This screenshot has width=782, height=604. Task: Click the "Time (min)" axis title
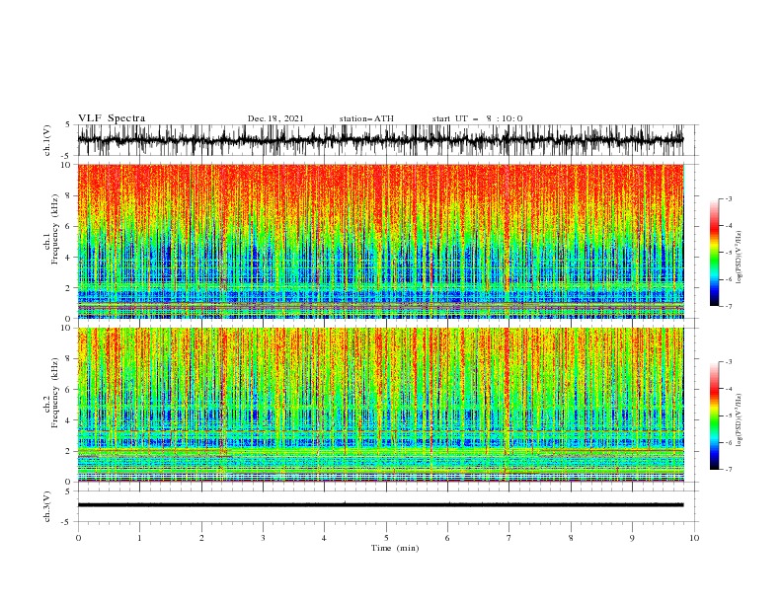pos(395,548)
